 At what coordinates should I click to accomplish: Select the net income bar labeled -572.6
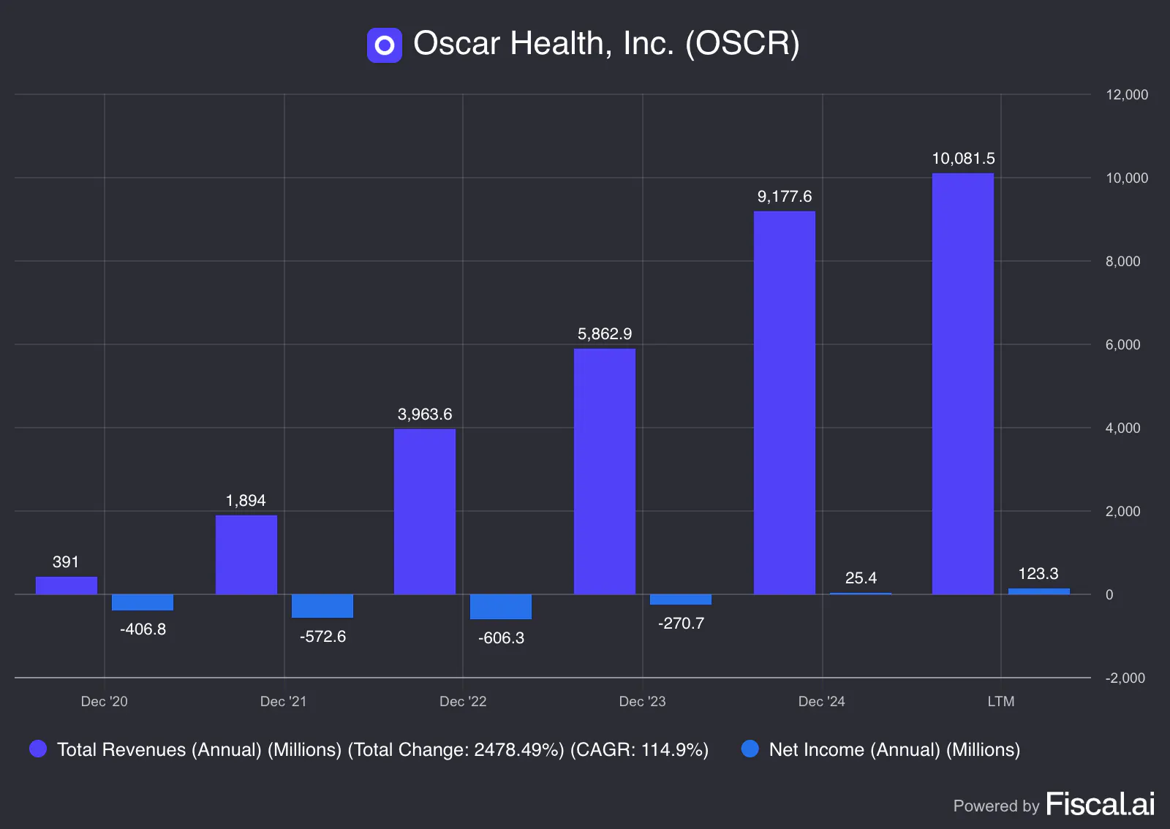coord(322,606)
